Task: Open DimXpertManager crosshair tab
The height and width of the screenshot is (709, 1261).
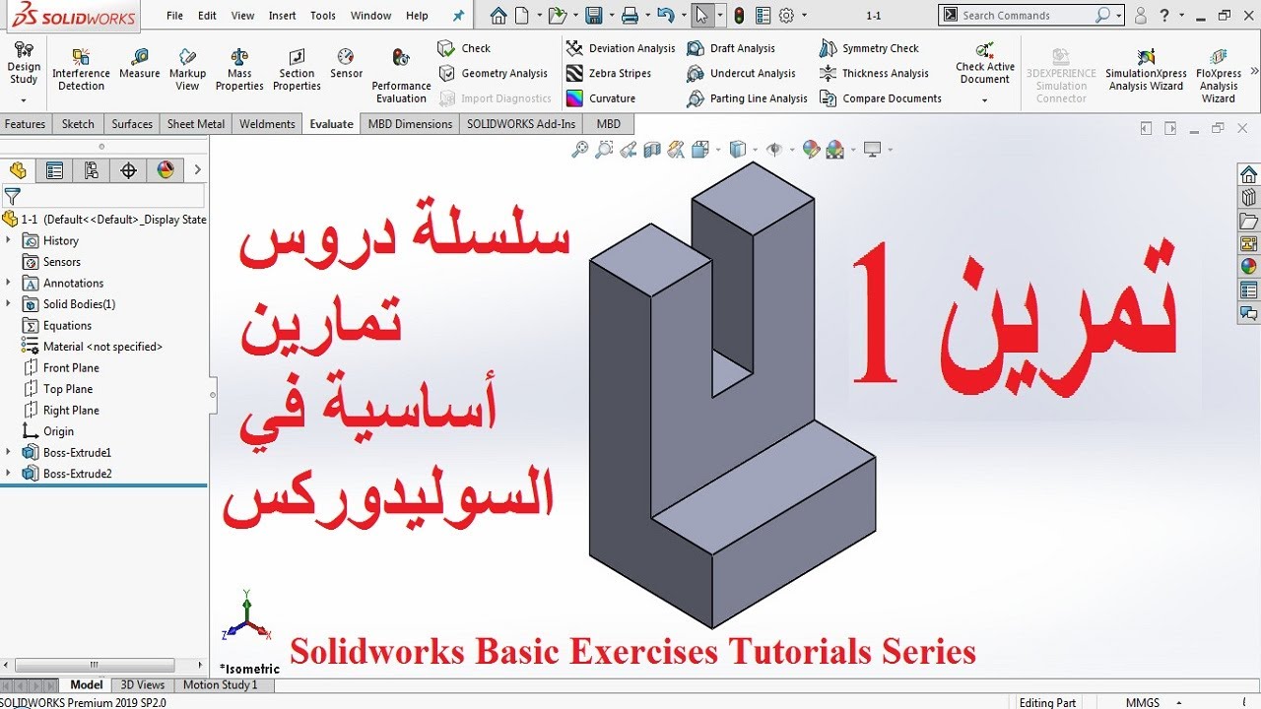Action: 128,170
